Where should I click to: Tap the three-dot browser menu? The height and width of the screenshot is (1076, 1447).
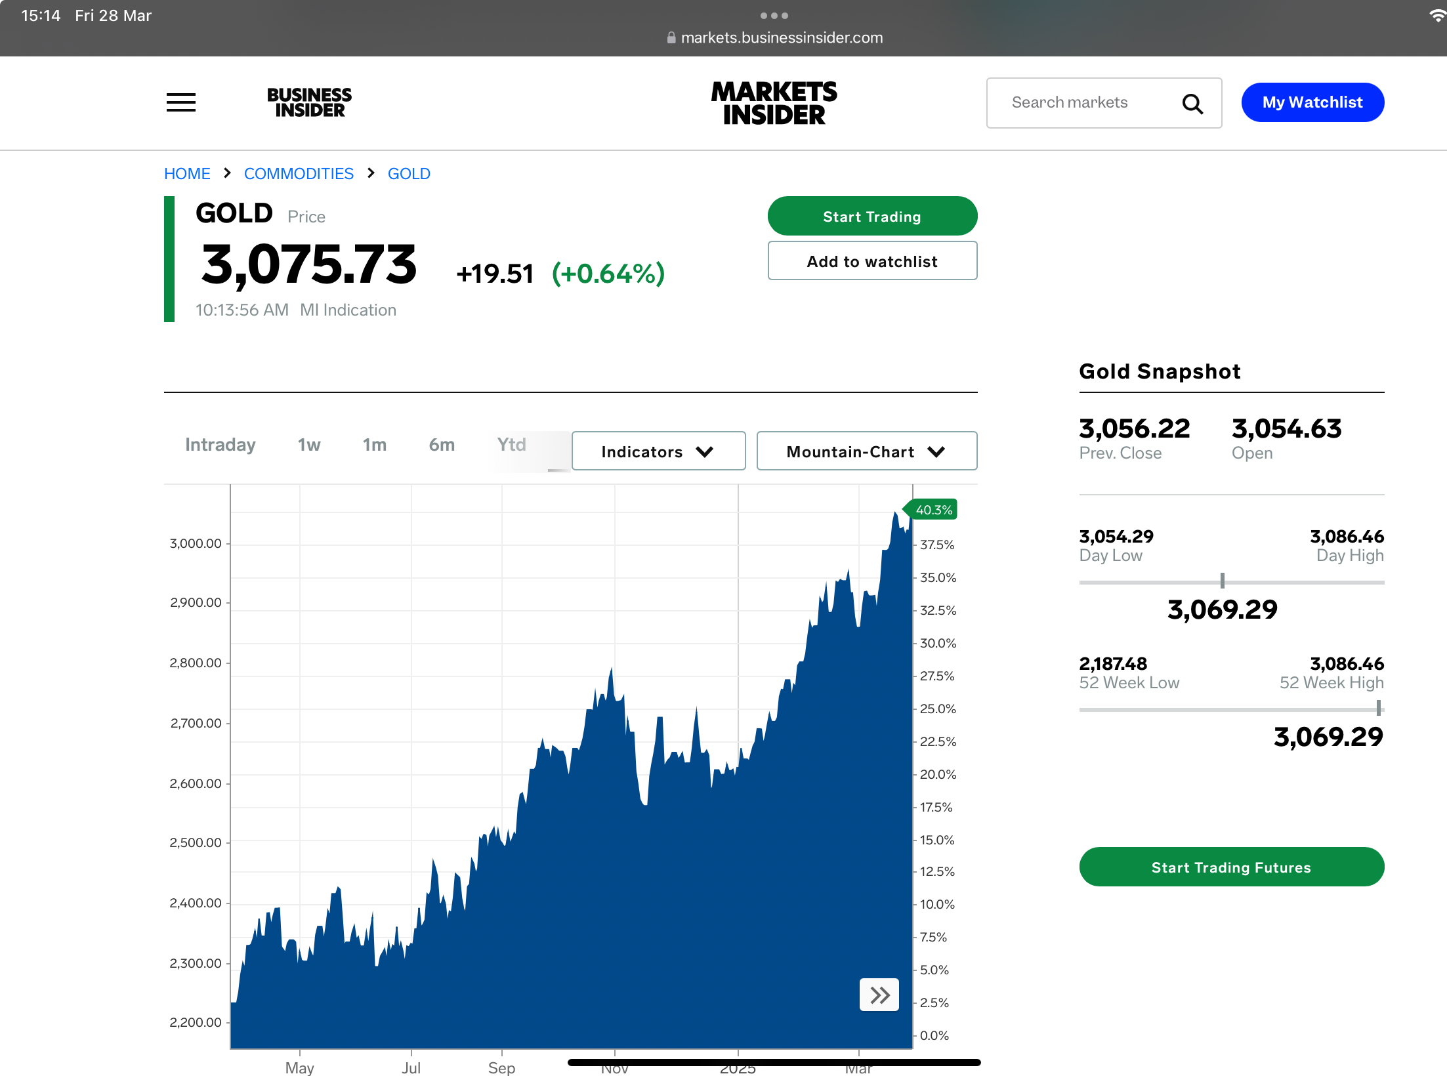(x=774, y=16)
